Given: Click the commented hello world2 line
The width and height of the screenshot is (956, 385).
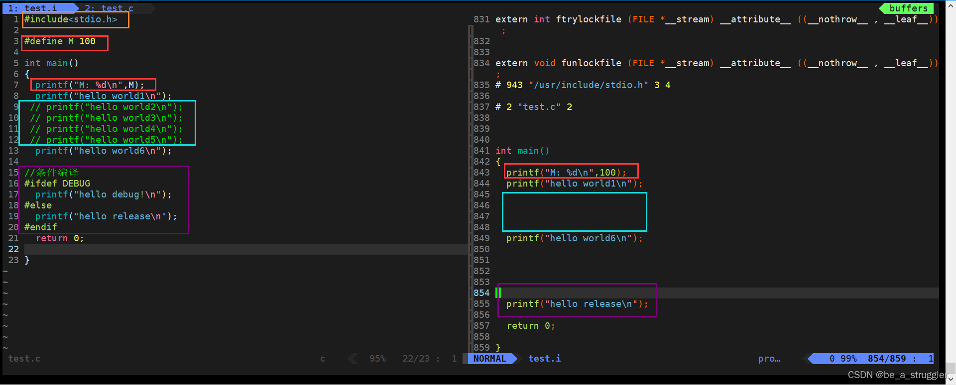Looking at the screenshot, I should (106, 107).
